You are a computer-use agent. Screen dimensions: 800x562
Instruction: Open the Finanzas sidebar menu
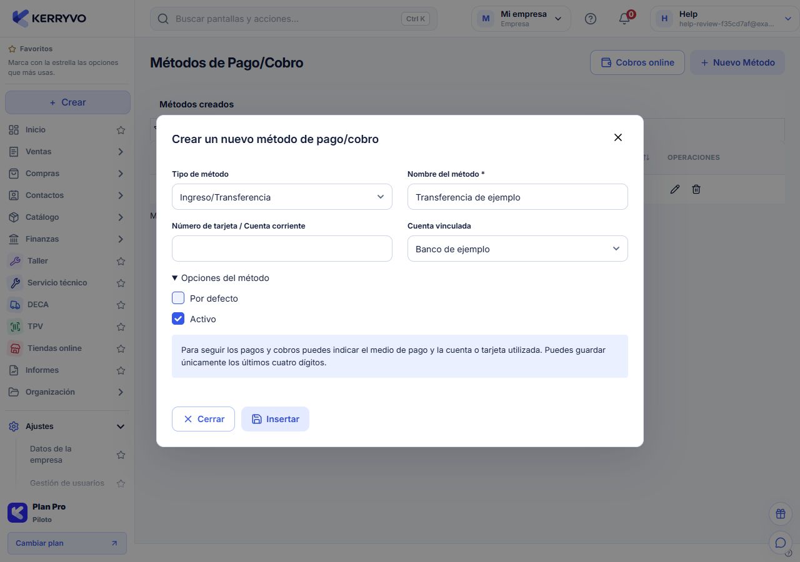(x=67, y=239)
